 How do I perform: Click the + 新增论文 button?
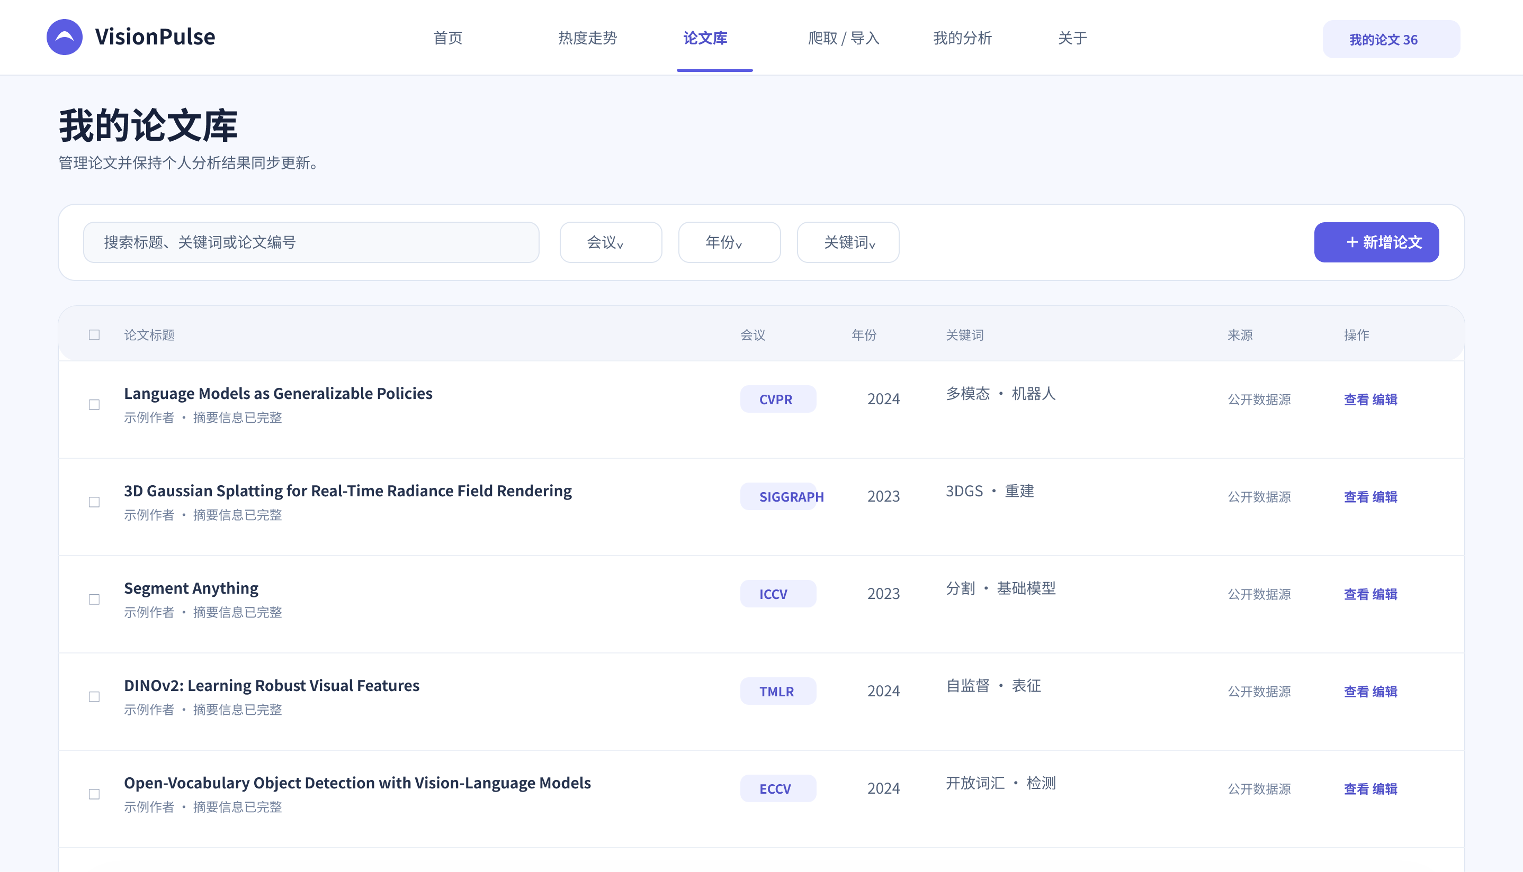pos(1377,242)
